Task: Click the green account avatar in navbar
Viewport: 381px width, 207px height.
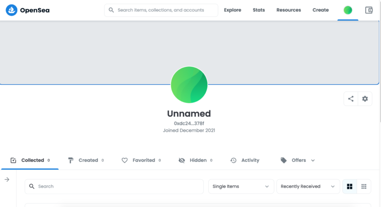Action: tap(348, 10)
